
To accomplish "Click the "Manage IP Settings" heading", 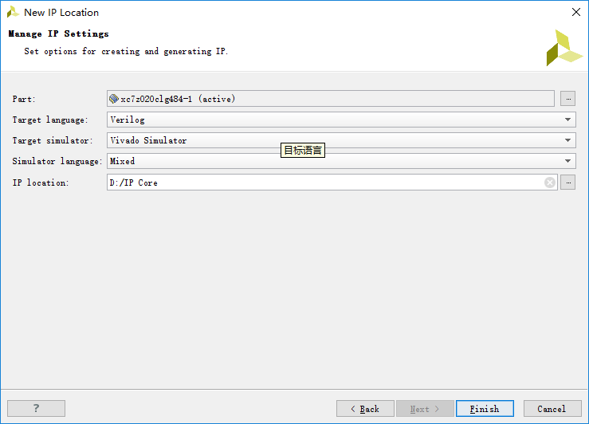I will pyautogui.click(x=59, y=33).
